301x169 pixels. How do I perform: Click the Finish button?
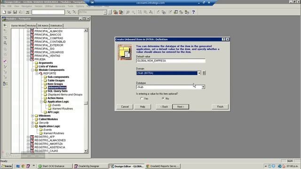click(220, 107)
